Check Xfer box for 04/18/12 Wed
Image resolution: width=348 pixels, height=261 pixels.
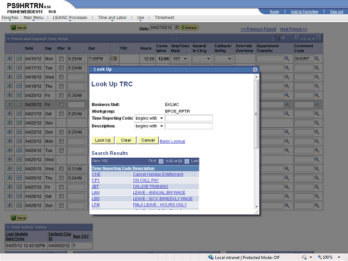pos(61,77)
